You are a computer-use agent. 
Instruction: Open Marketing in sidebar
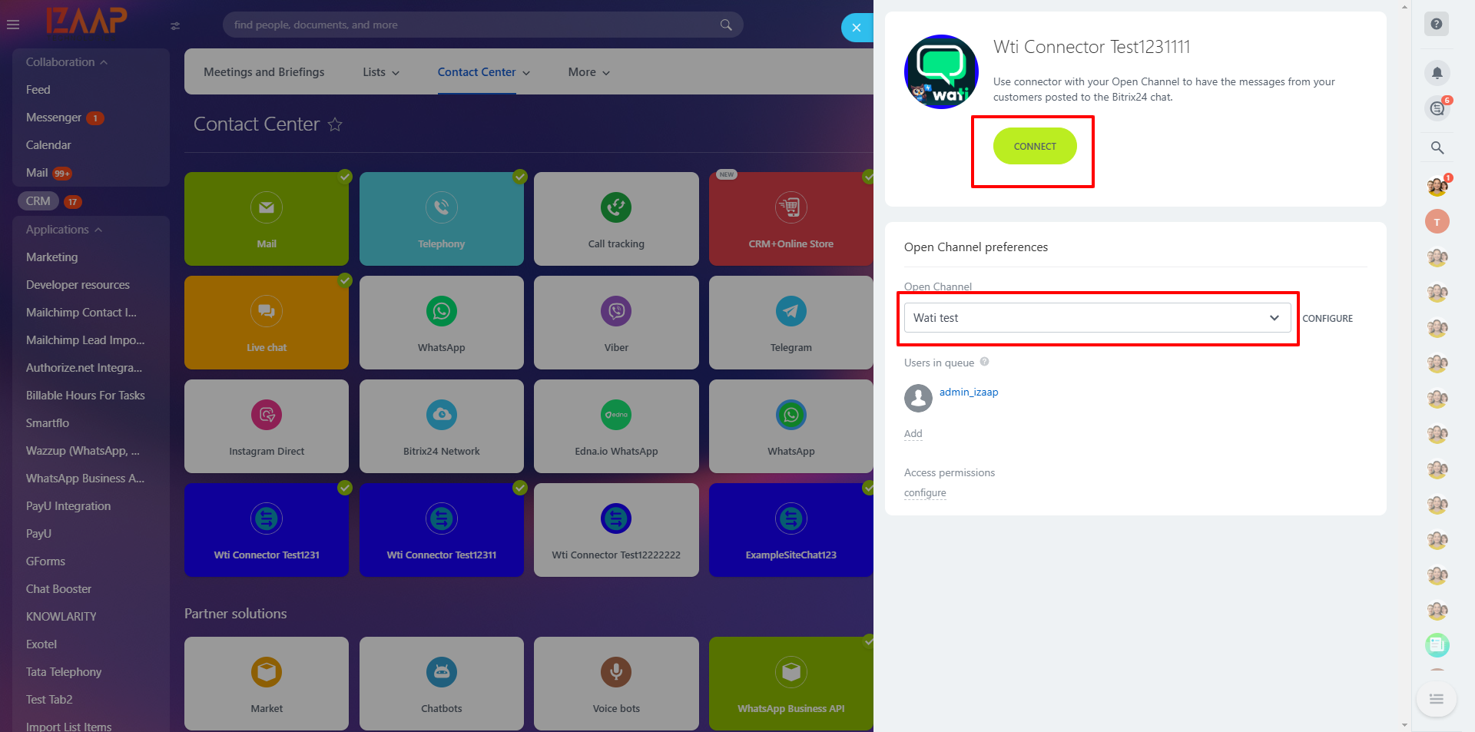click(51, 257)
